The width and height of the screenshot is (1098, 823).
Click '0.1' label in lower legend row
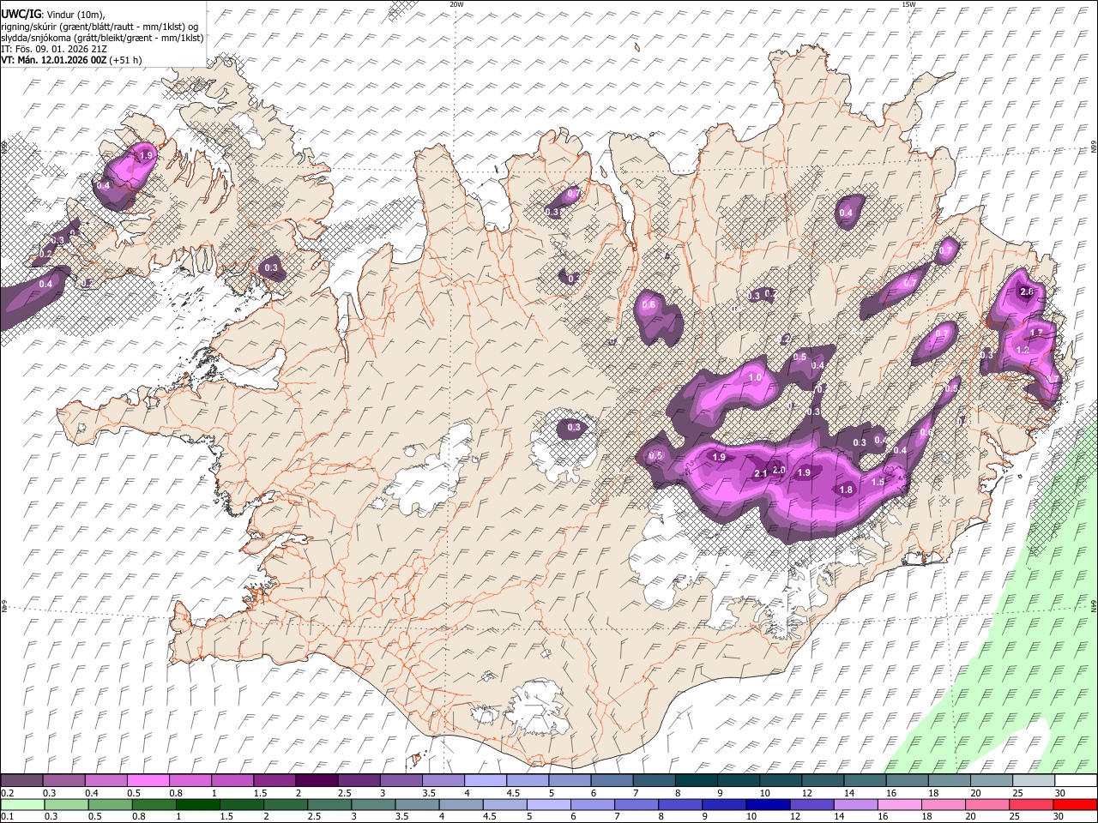coord(6,816)
